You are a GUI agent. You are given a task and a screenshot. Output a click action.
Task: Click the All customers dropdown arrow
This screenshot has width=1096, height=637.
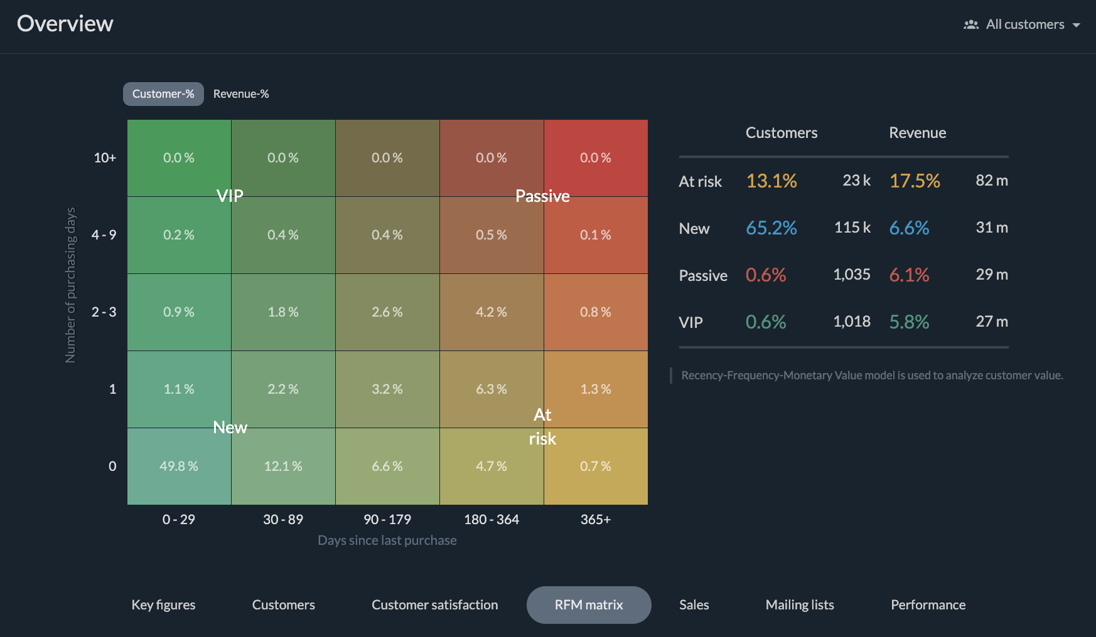[x=1076, y=25]
